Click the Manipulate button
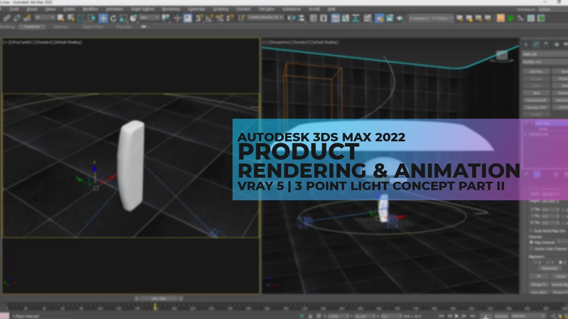This screenshot has width=568, height=319. 549,268
